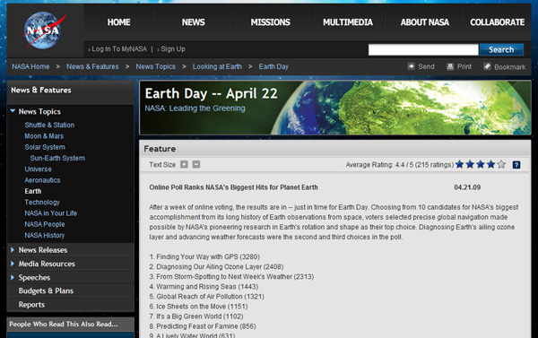Open Moon & Mars topic

point(44,136)
